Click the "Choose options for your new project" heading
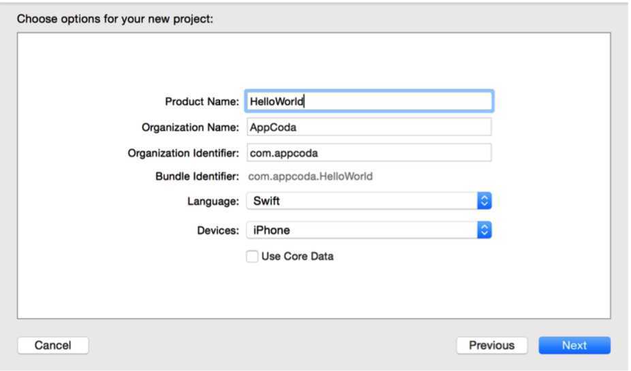This screenshot has height=371, width=631. coord(115,19)
